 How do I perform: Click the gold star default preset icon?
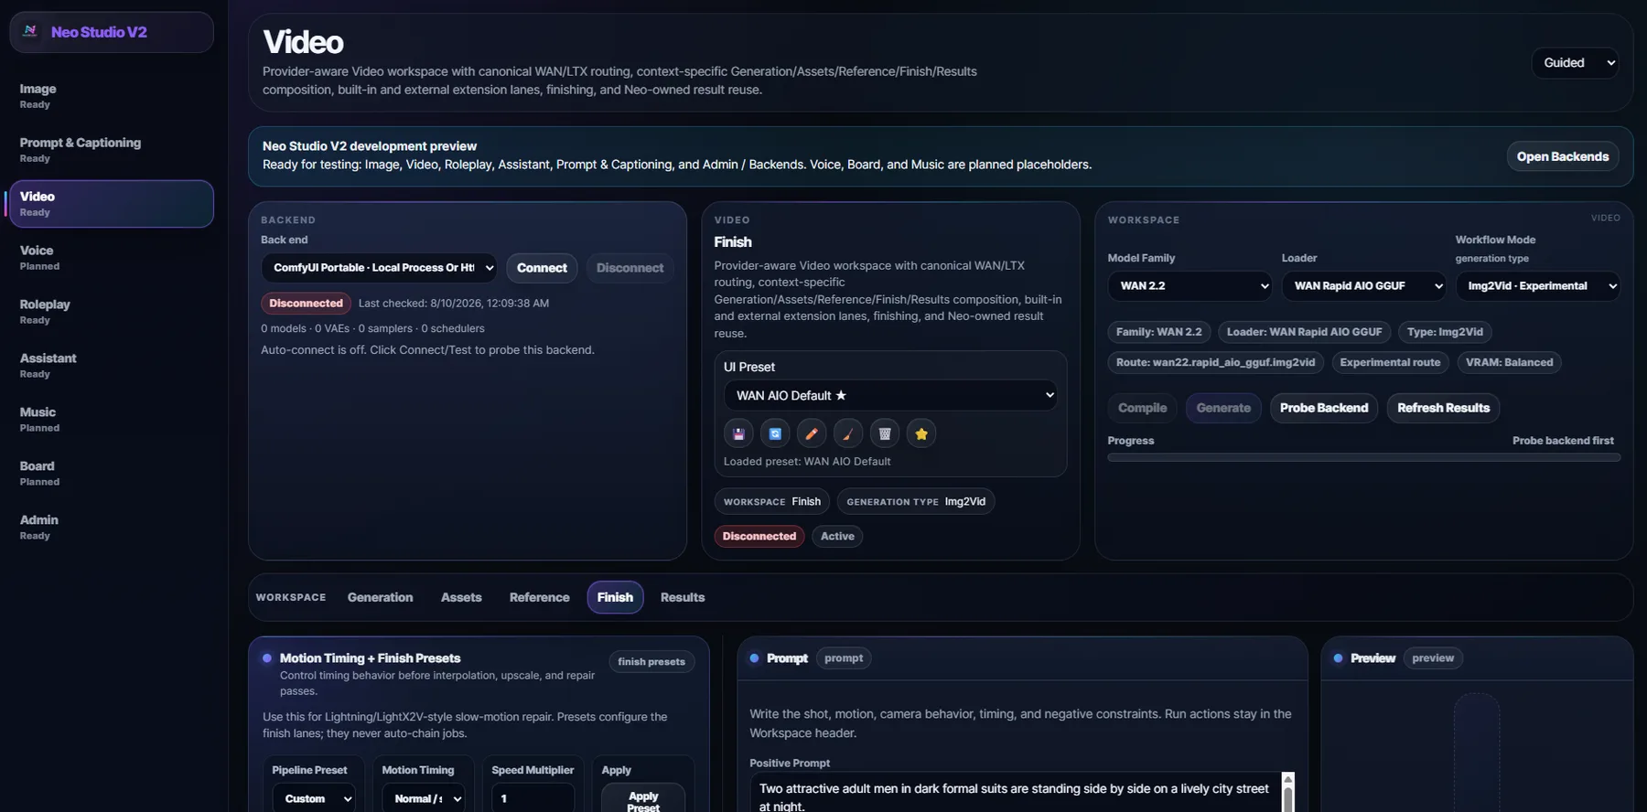point(921,434)
